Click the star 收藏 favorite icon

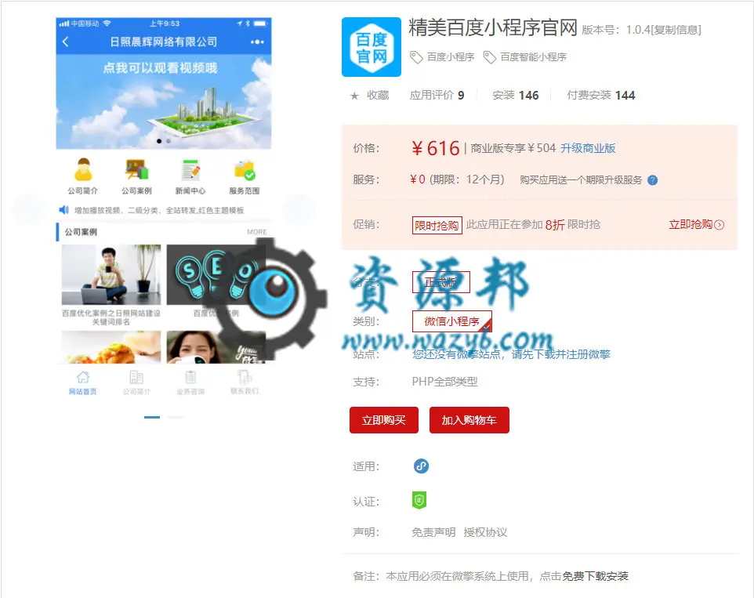pyautogui.click(x=354, y=96)
